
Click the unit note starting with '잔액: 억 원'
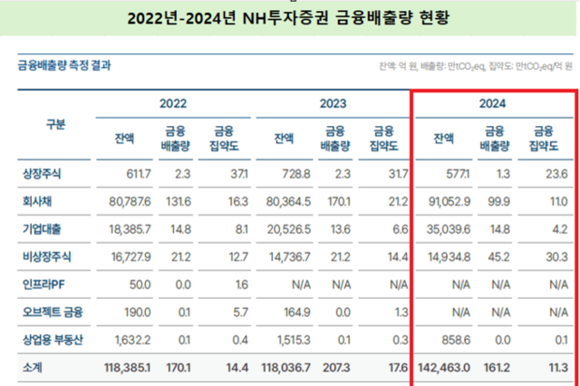click(476, 66)
